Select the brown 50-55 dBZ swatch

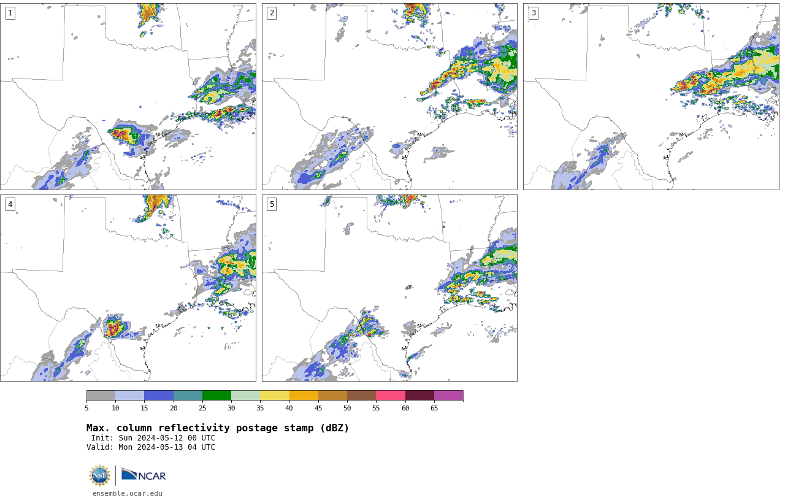pyautogui.click(x=361, y=395)
